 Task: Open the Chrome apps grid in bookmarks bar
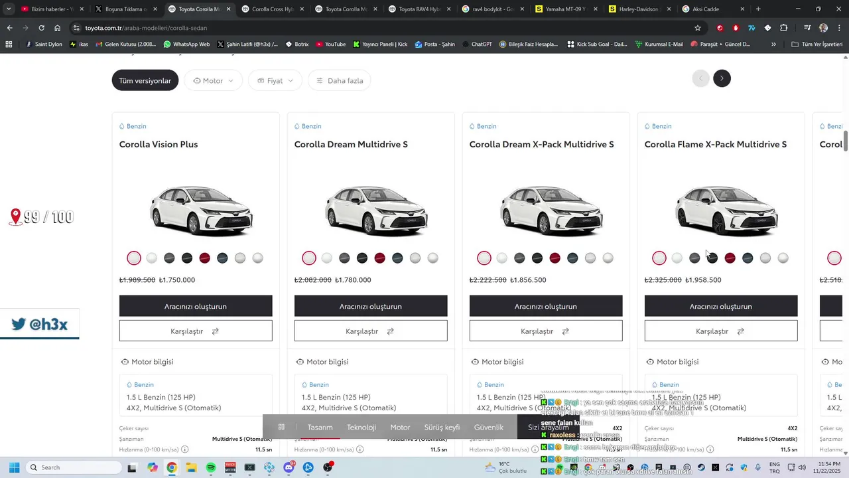tap(9, 44)
